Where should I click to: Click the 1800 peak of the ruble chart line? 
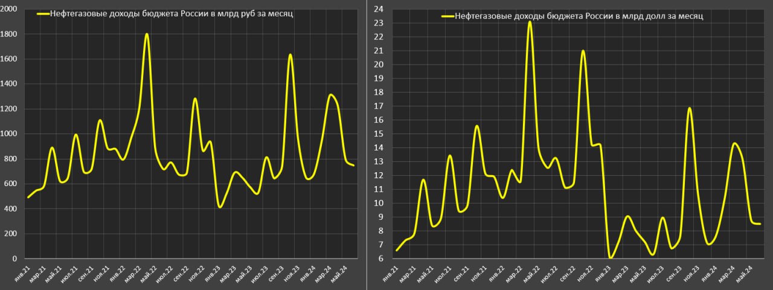pos(147,34)
